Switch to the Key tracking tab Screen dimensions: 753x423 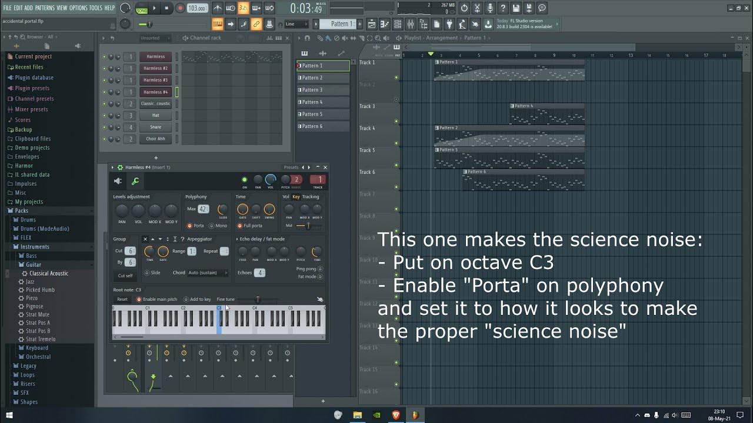[296, 197]
